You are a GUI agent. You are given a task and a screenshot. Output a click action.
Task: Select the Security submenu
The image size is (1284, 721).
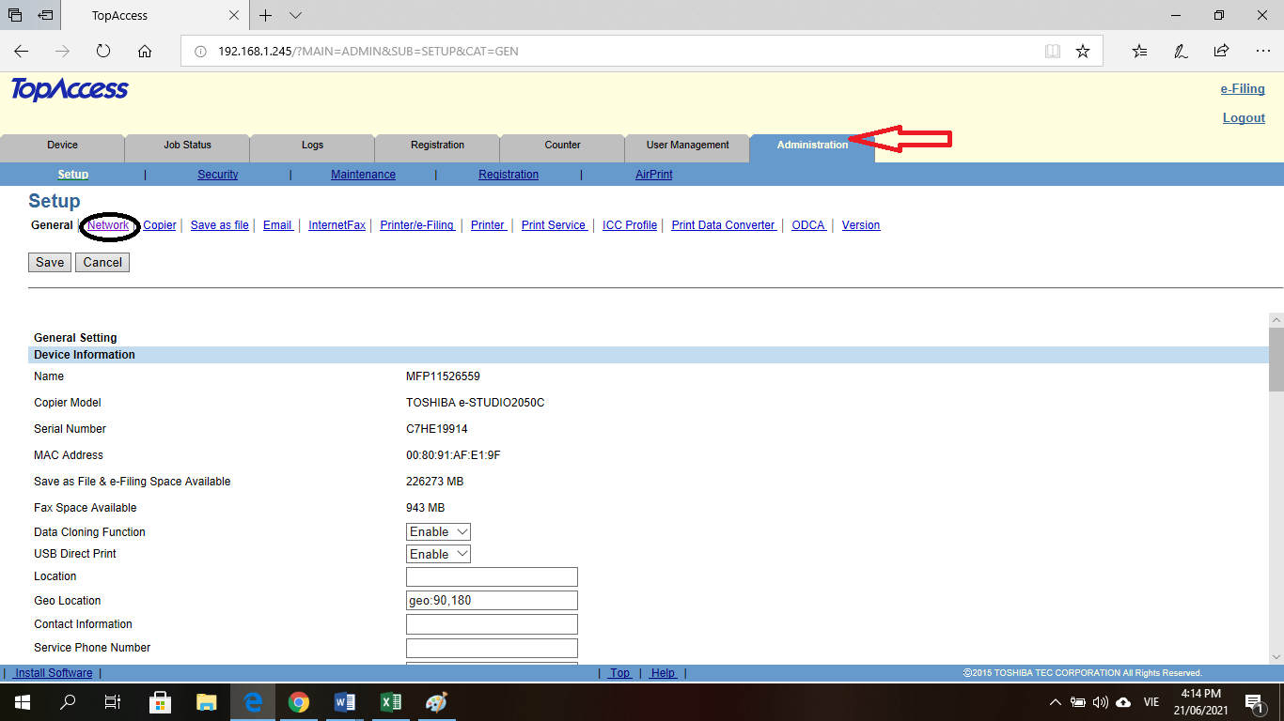[217, 175]
